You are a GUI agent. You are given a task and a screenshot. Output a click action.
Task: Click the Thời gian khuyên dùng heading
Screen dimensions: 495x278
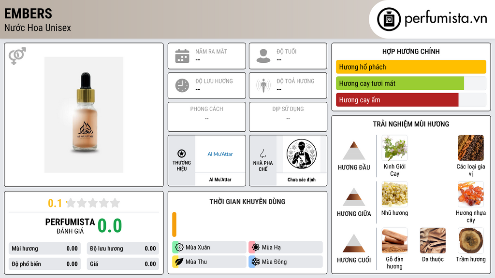tap(247, 201)
